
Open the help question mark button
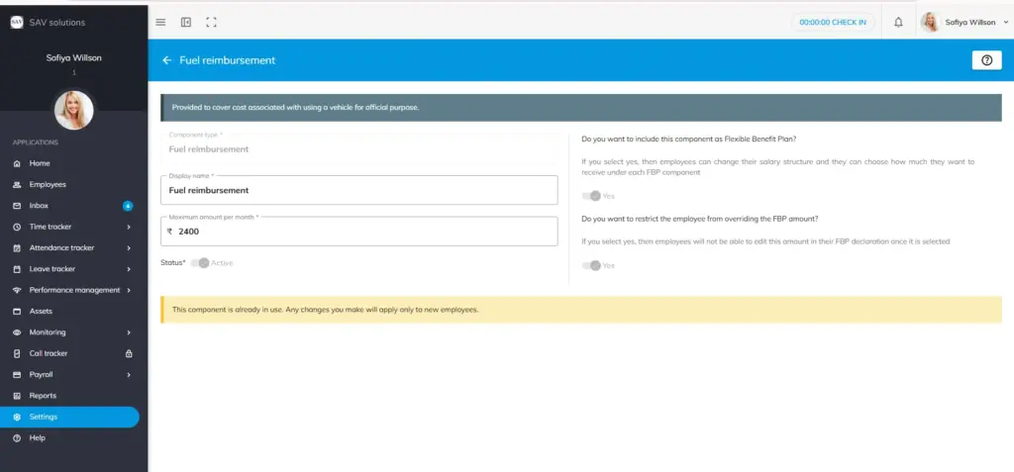point(987,60)
